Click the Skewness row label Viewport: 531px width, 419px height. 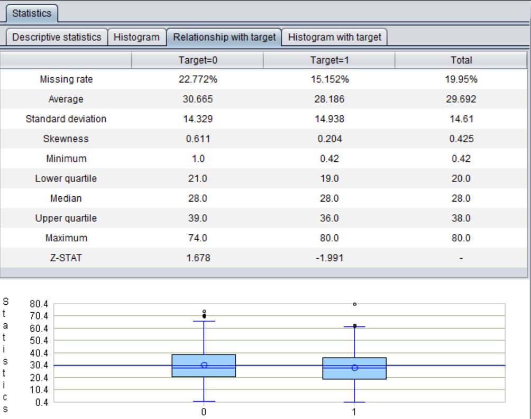pyautogui.click(x=66, y=139)
